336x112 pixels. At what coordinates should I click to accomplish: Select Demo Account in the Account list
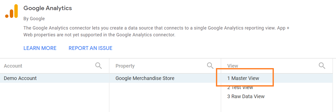pyautogui.click(x=20, y=78)
